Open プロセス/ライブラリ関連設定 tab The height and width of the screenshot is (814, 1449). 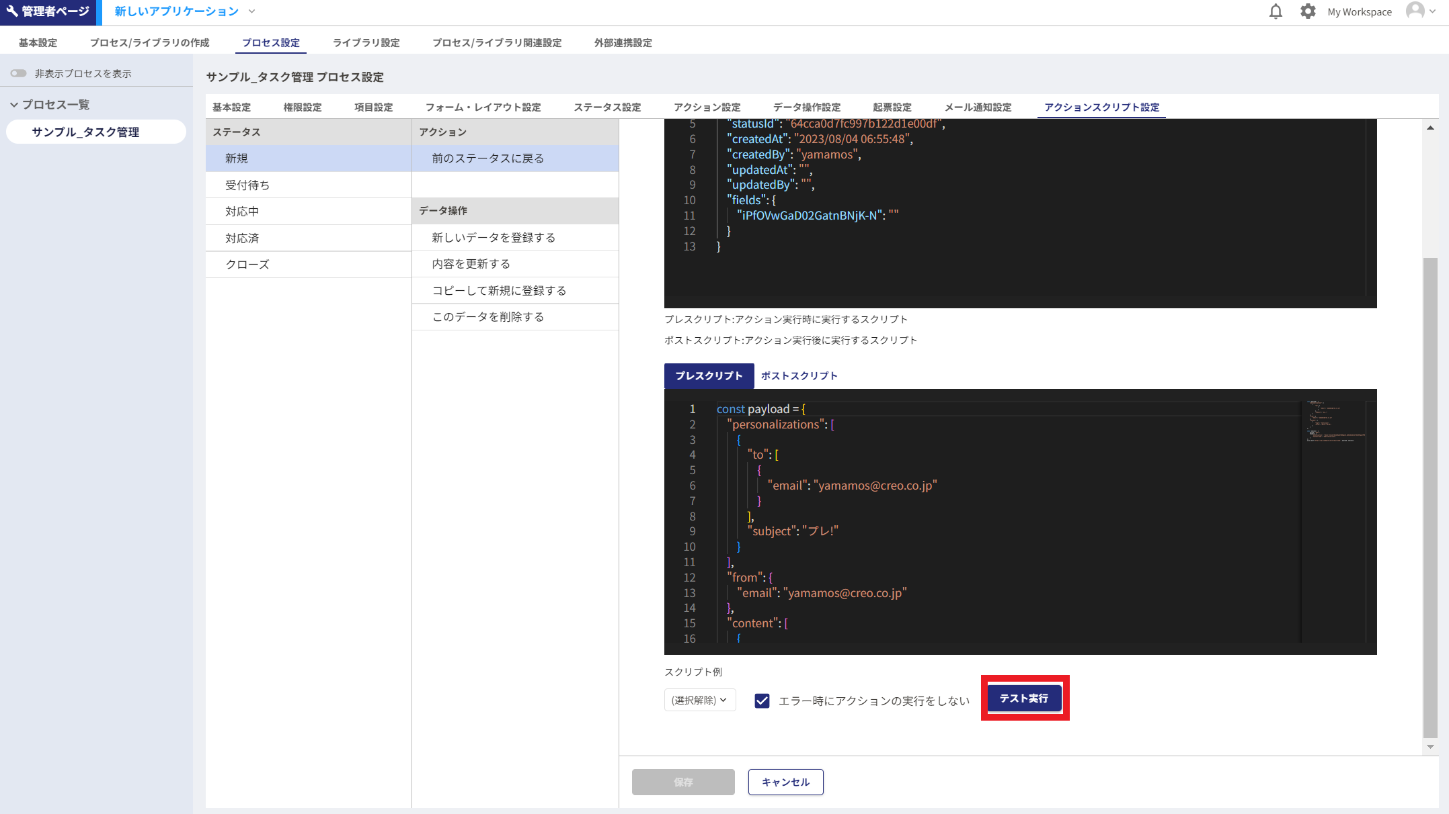(x=497, y=42)
